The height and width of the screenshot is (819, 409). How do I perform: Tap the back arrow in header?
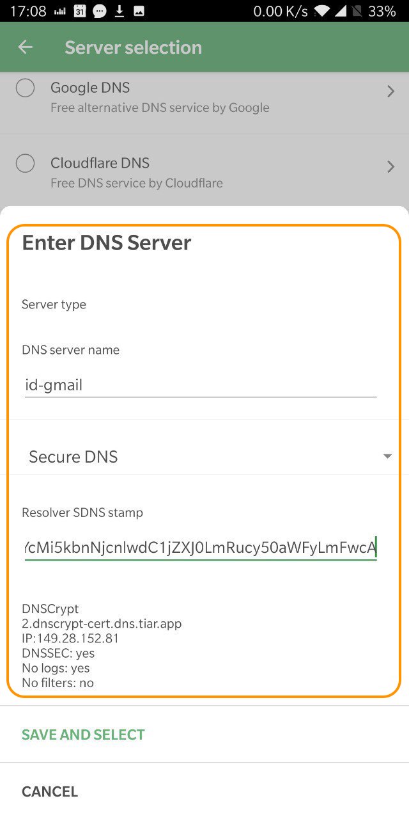[x=25, y=47]
